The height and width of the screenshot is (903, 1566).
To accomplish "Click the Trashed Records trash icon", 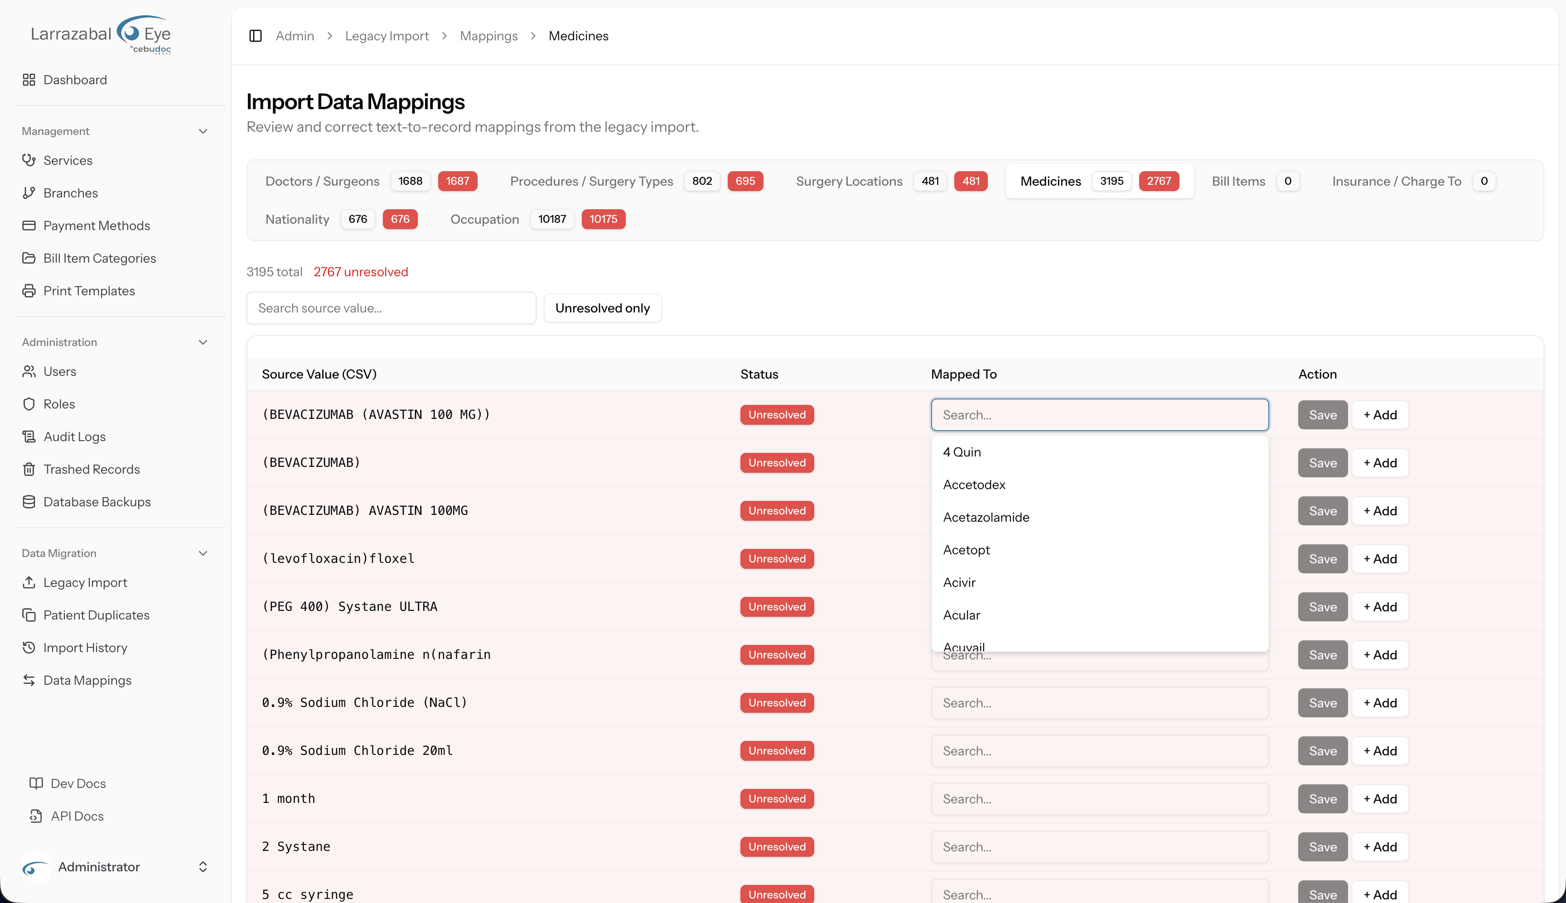I will 29,470.
